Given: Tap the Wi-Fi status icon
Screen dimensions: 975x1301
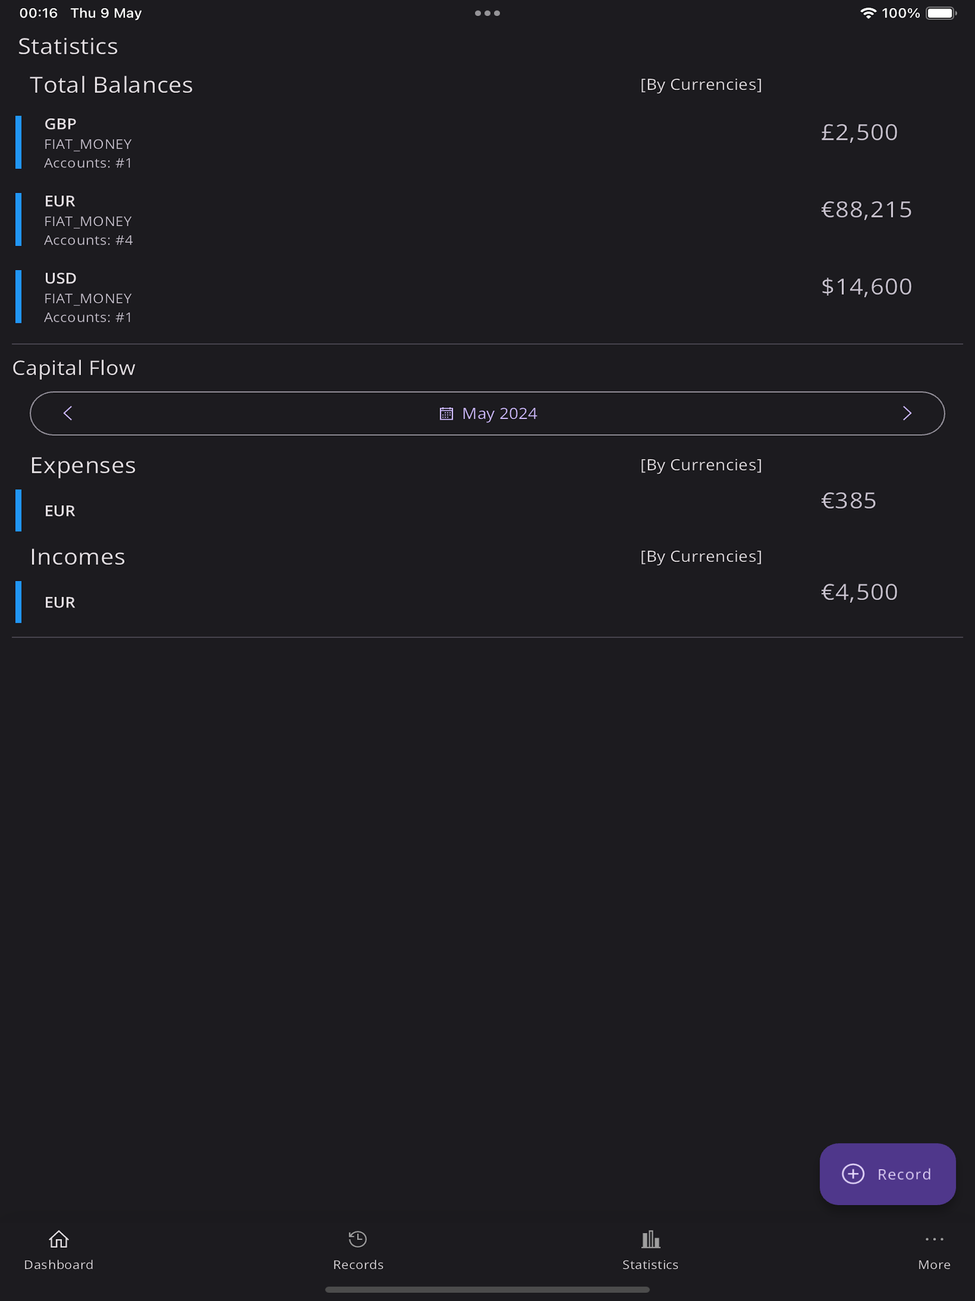Looking at the screenshot, I should (868, 13).
